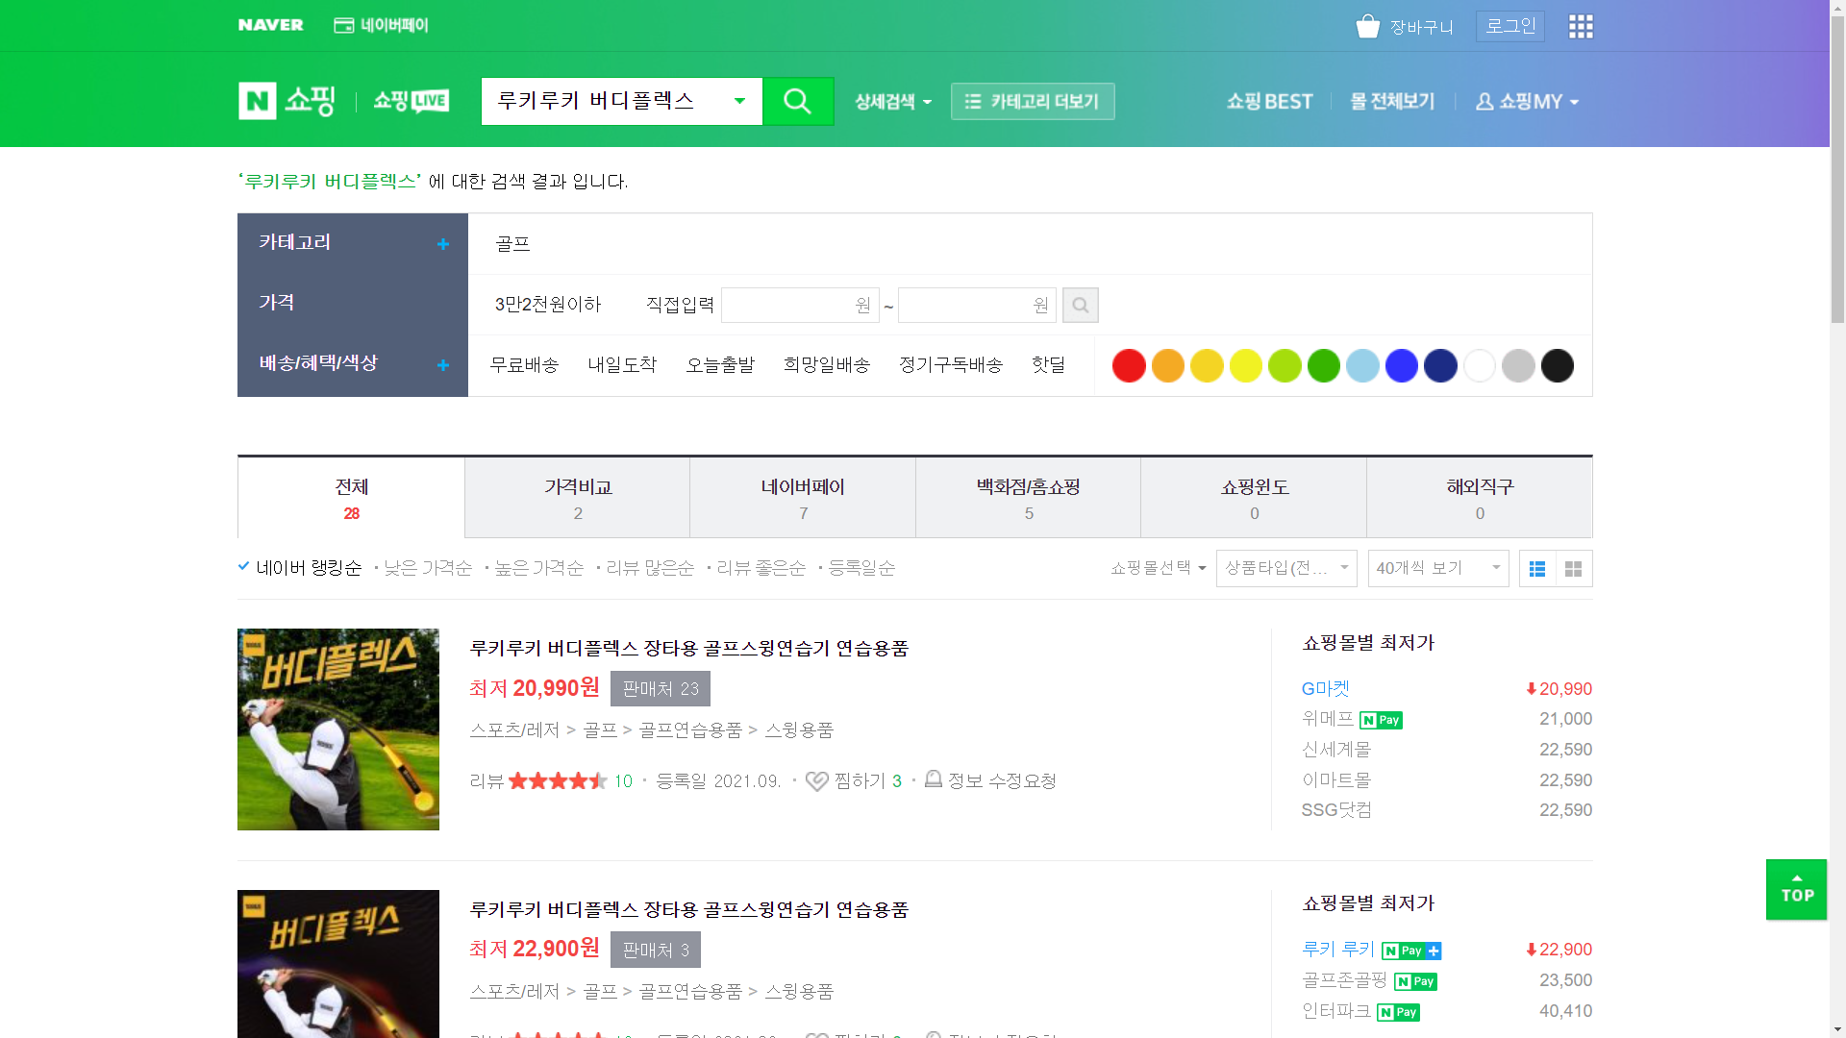Click 카테고리 더보기 button
Screen dimensions: 1846x1038
click(1033, 101)
